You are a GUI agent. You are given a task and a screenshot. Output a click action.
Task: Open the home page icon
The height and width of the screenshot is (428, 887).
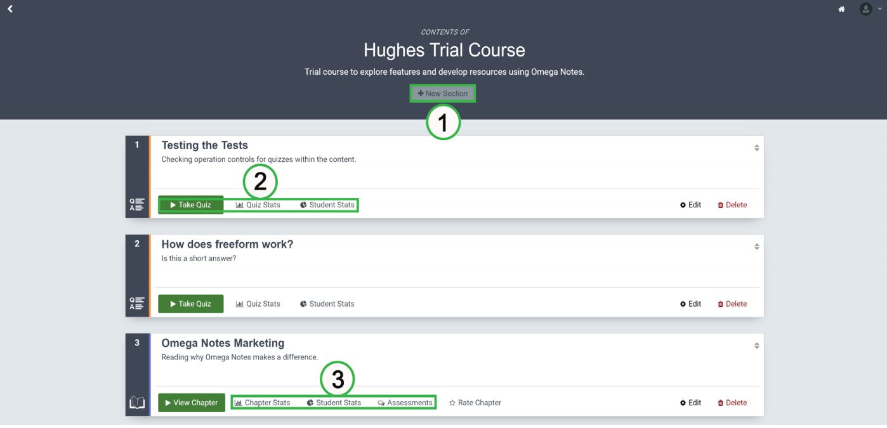(x=841, y=9)
